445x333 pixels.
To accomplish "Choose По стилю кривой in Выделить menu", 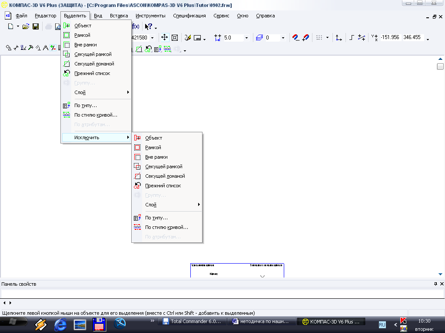I will 96,115.
